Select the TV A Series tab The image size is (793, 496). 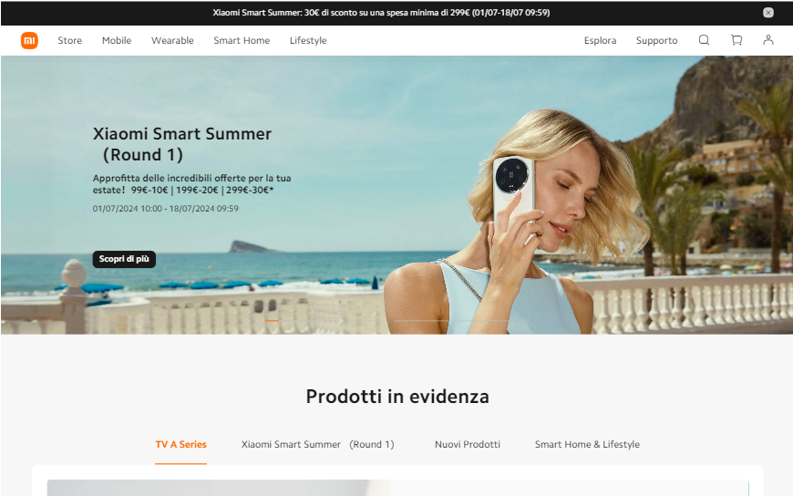click(x=181, y=444)
